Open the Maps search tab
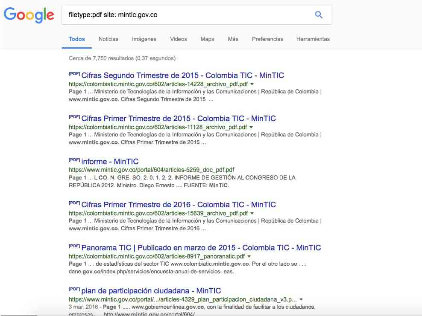Image resolution: width=422 pixels, height=316 pixels. (x=207, y=39)
